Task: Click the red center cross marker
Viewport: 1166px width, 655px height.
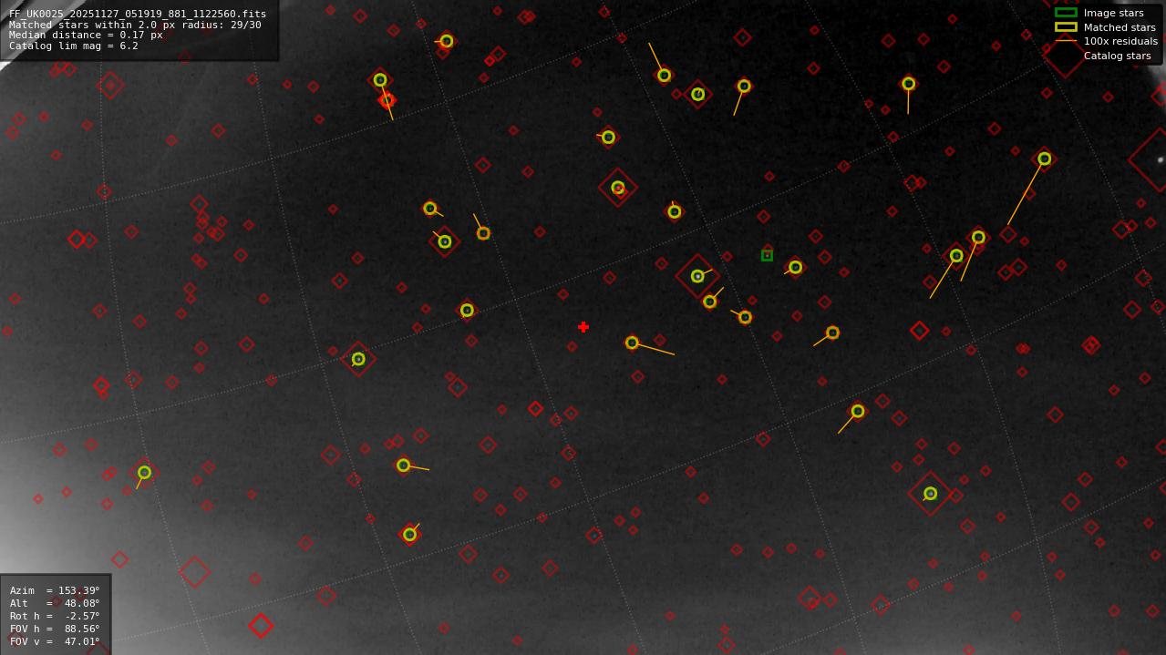Action: tap(583, 327)
